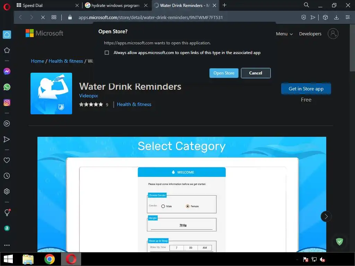Viewport: 355px width, 266px height.
Task: Open File Explorer from the taskbar
Action: point(28,259)
